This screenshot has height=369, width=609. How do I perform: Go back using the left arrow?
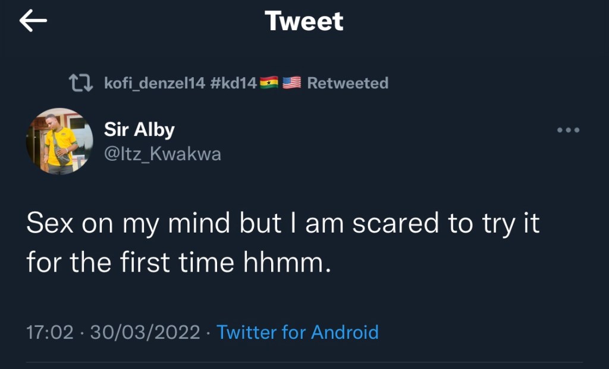[33, 22]
